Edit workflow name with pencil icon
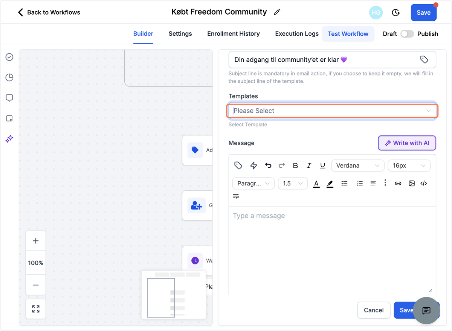 [x=277, y=12]
